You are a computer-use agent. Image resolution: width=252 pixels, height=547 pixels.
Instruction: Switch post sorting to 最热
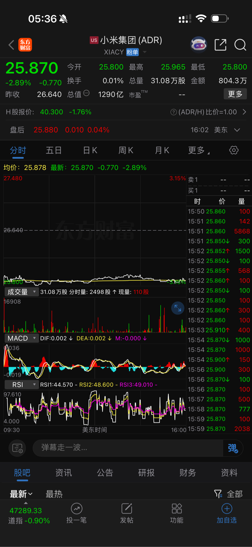coord(54,494)
